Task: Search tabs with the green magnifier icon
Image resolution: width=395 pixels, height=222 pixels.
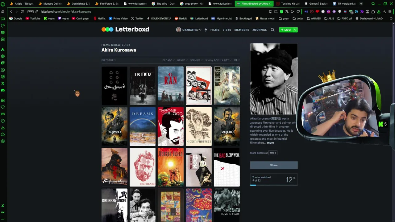Action: click(373, 4)
